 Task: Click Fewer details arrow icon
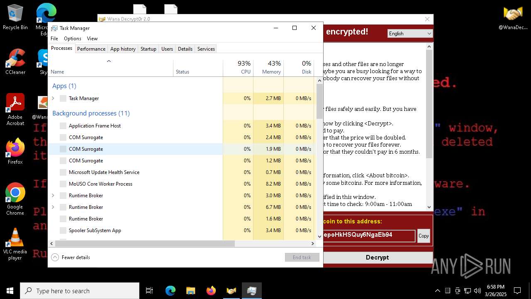(x=55, y=257)
